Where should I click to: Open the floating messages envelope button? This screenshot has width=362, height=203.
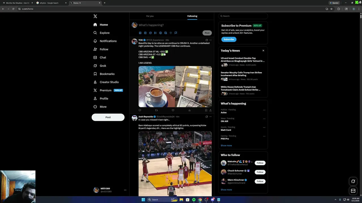pyautogui.click(x=353, y=191)
